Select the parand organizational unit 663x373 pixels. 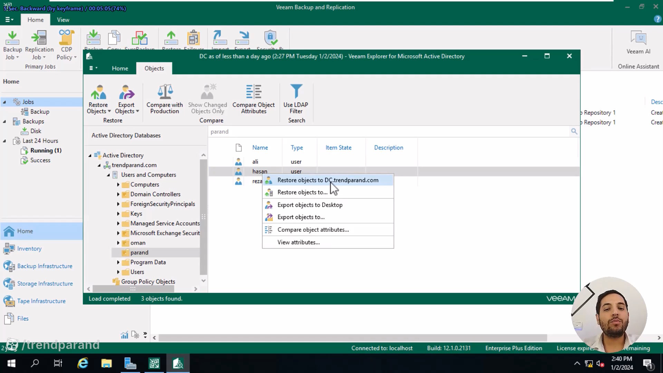(139, 253)
